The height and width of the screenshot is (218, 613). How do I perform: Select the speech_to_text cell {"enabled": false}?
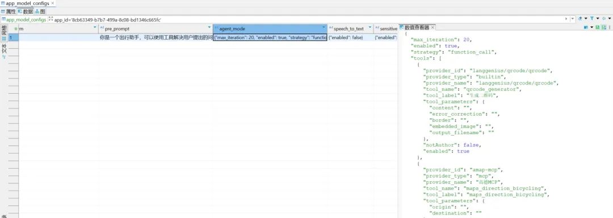350,37
